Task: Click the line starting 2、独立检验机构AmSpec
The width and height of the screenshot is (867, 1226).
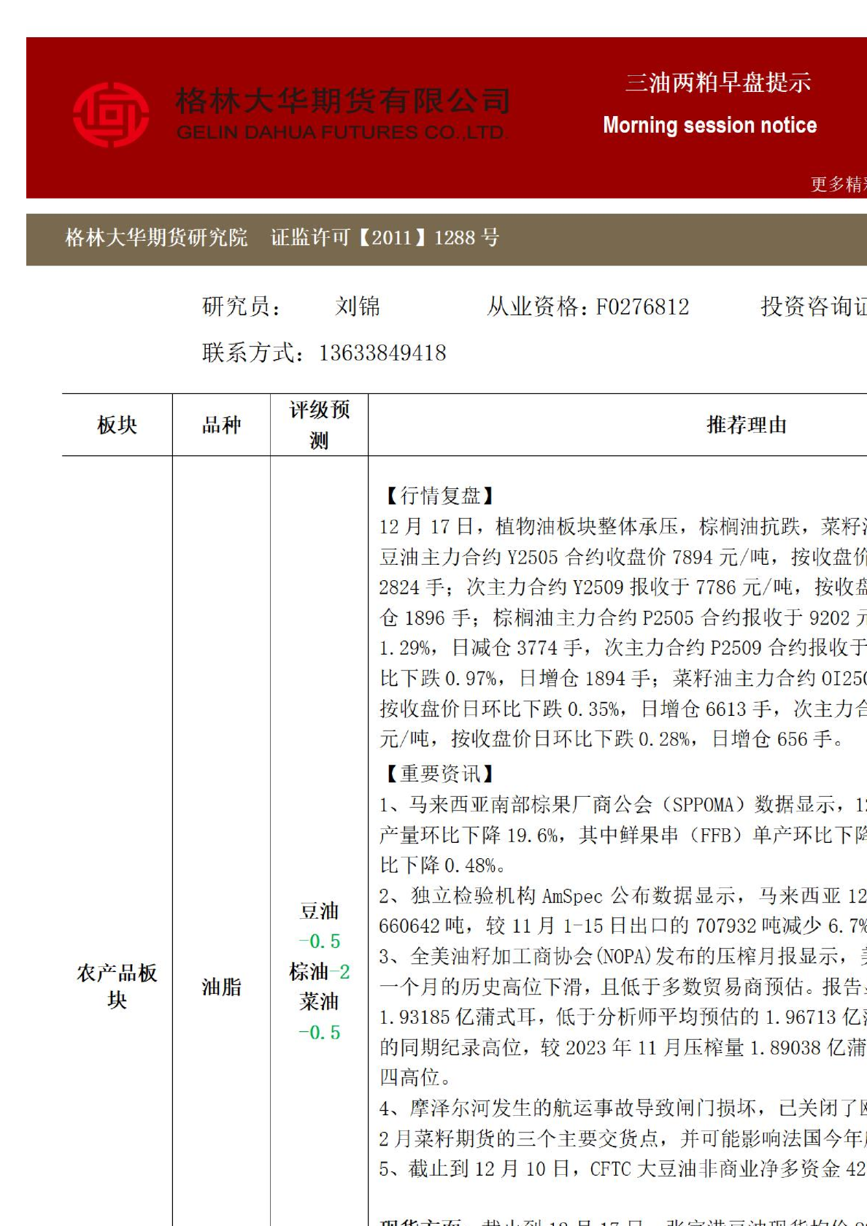Action: click(623, 895)
